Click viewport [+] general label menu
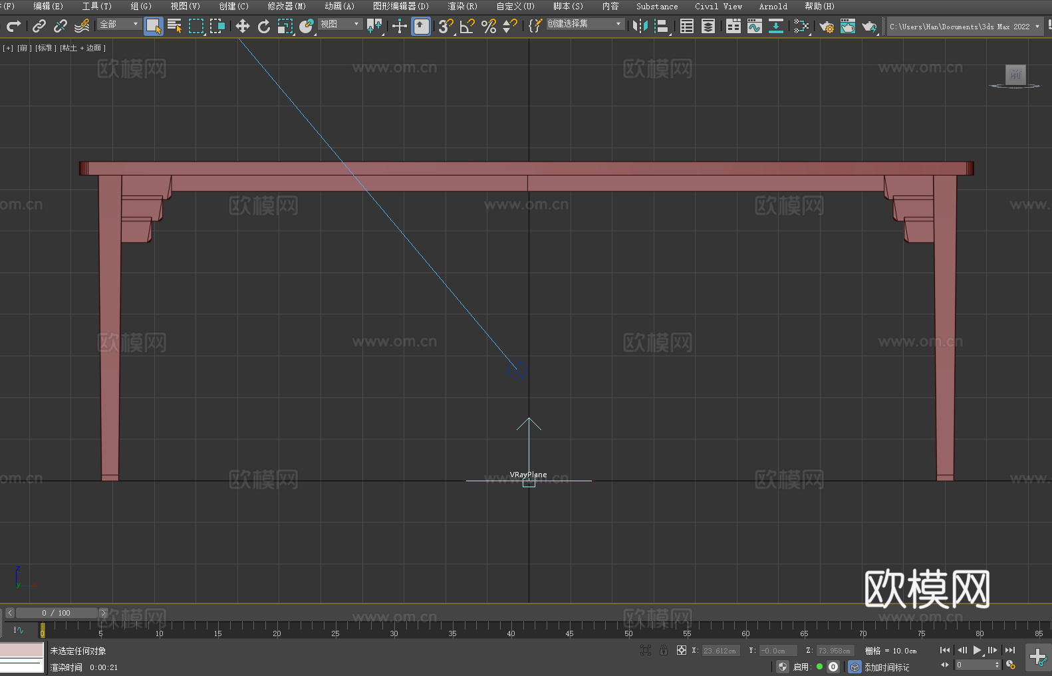This screenshot has height=676, width=1052. (x=8, y=48)
